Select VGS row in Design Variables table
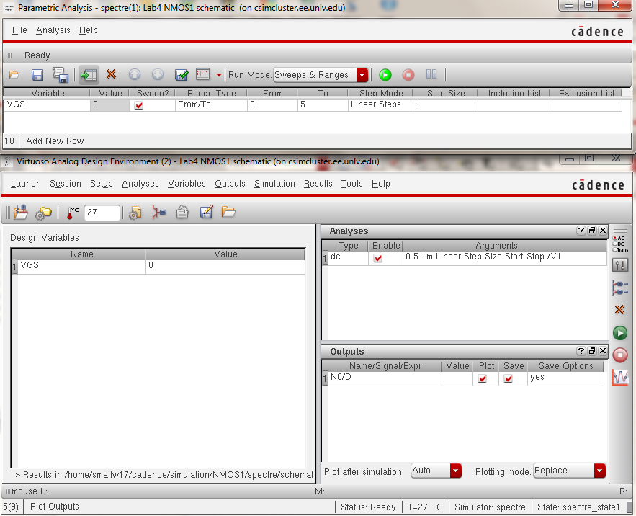This screenshot has height=516, width=636. (161, 265)
